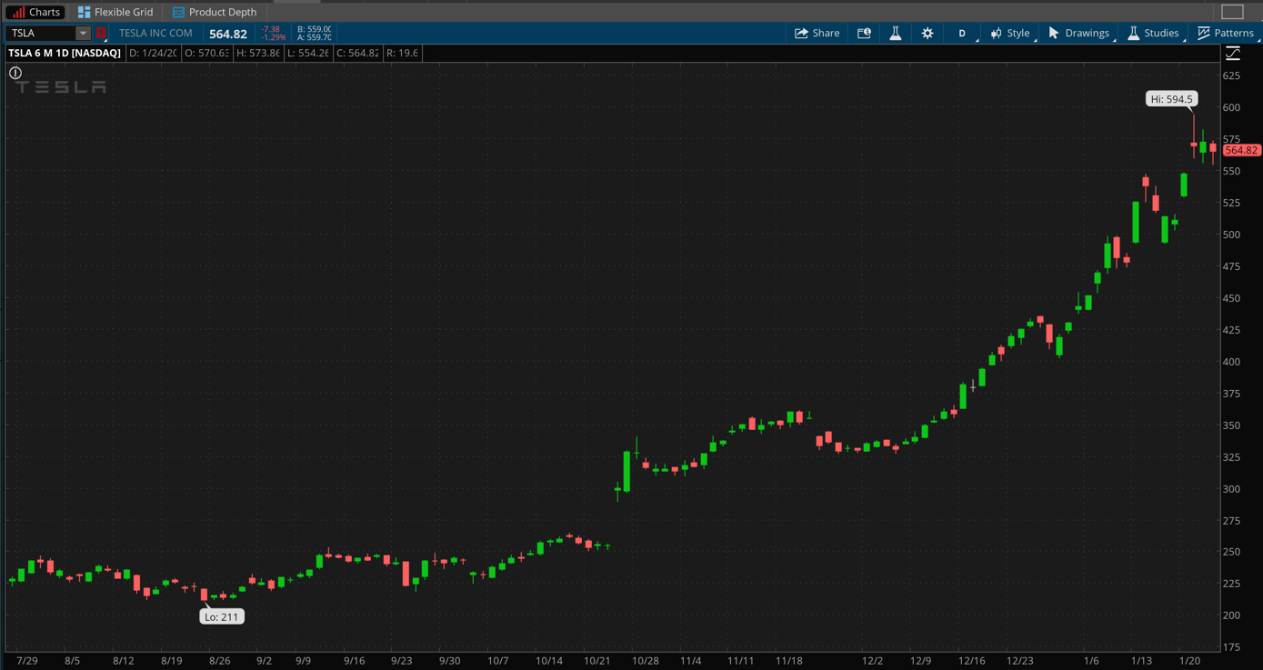Expand the symbol selector dropdown arrow
The height and width of the screenshot is (670, 1263).
point(83,33)
